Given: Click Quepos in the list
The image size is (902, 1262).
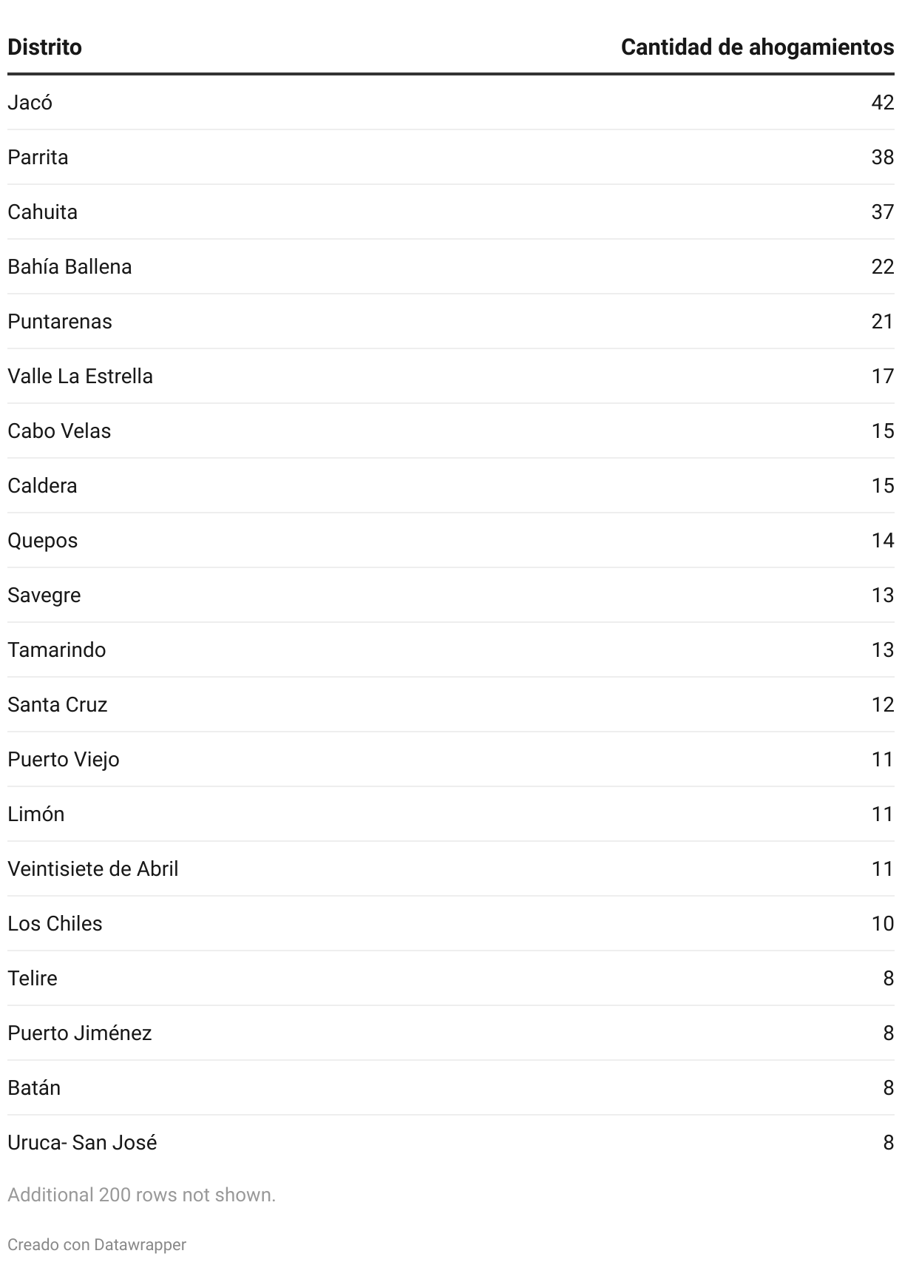Looking at the screenshot, I should (42, 540).
